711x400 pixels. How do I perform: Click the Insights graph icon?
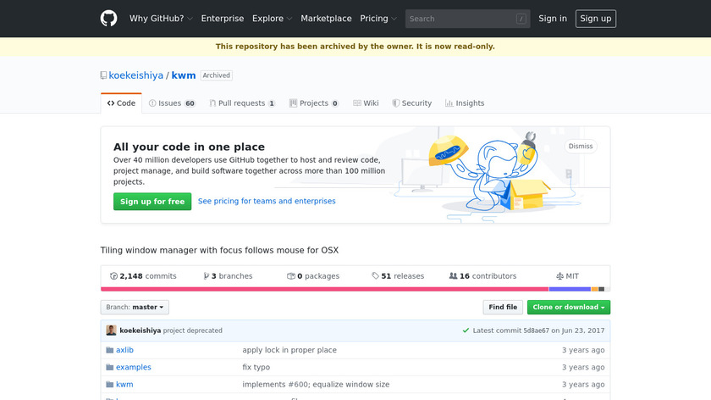point(449,103)
